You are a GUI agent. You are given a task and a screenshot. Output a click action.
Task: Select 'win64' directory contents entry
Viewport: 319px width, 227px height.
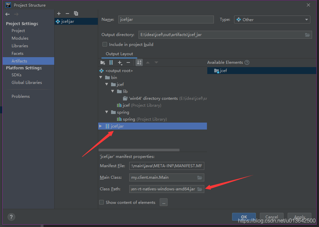tap(165, 98)
